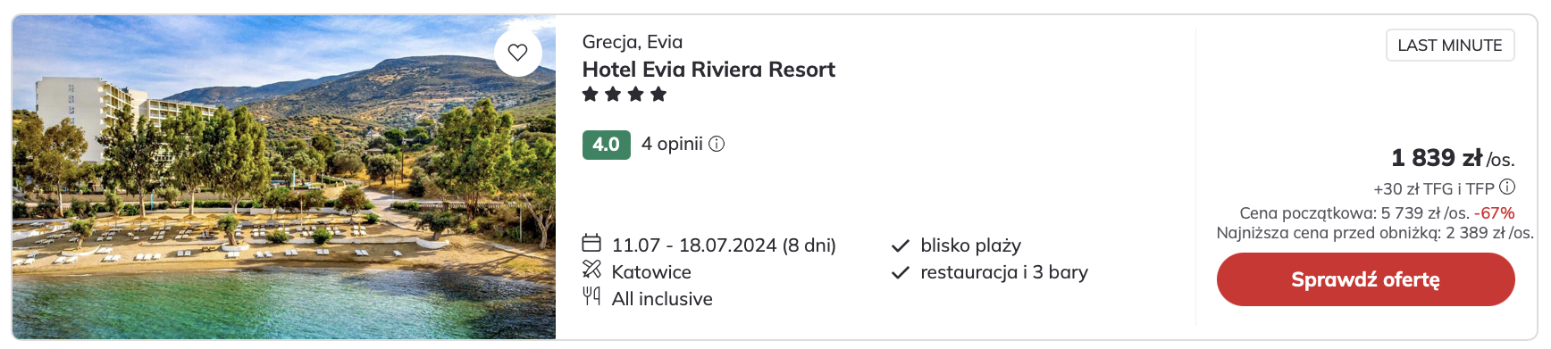Click the All inclusive board label
The image size is (1551, 349).
click(662, 299)
